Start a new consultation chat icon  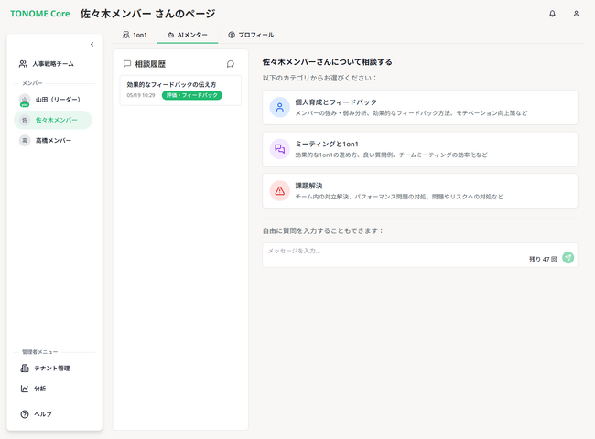click(231, 64)
